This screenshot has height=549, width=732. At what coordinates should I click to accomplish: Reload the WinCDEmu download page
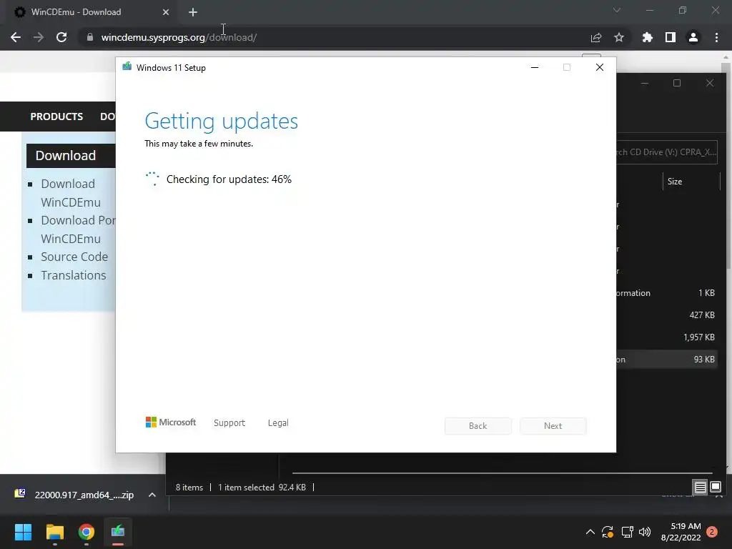click(x=61, y=37)
